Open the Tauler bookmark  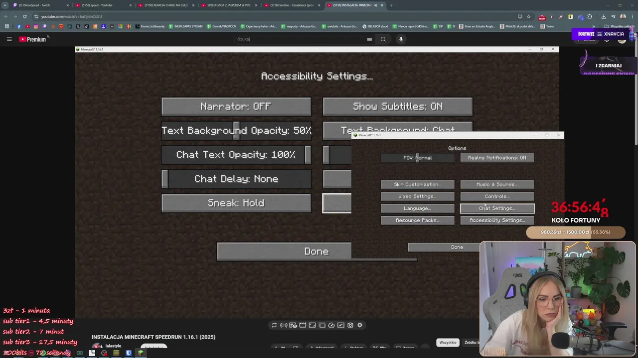tap(547, 26)
